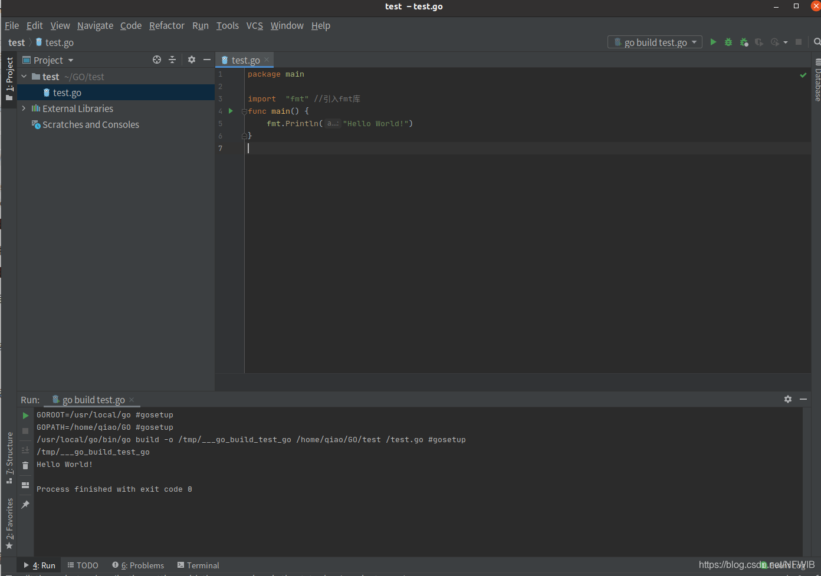Click test.go breadcrumb in navigation bar

(x=55, y=42)
